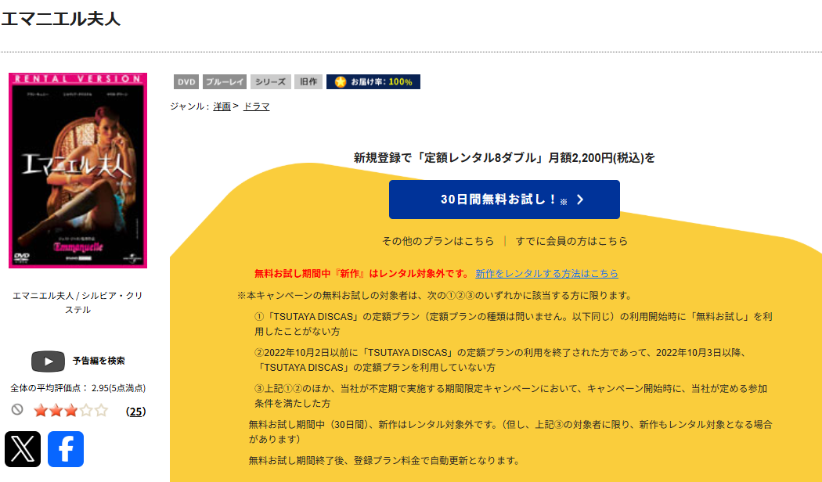This screenshot has width=822, height=482.
Task: Rate the movie four stars
Action: (86, 411)
